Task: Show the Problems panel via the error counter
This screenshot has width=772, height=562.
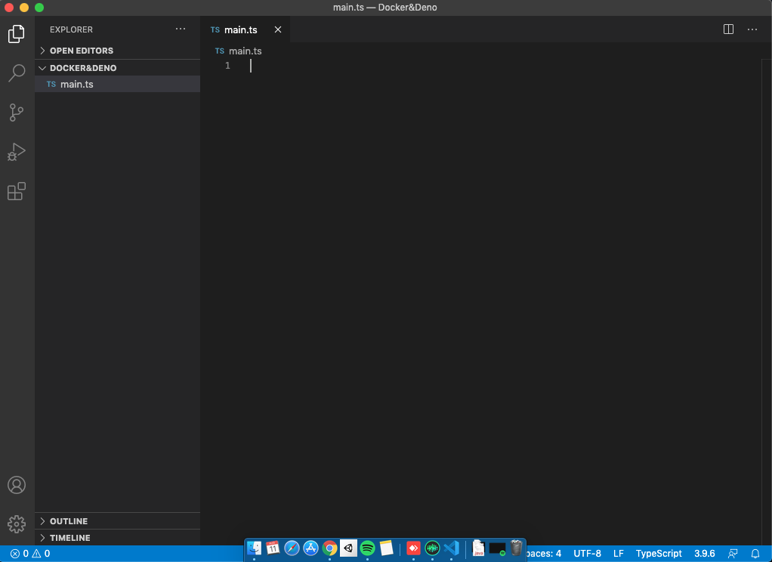Action: [25, 553]
